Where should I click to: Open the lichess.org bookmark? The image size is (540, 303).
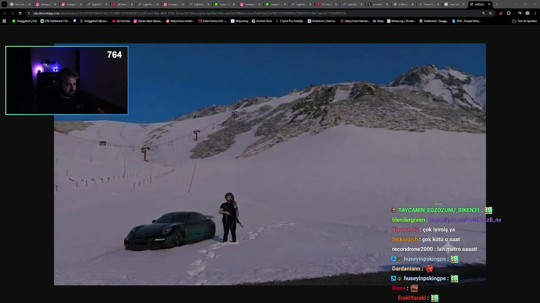[401, 21]
